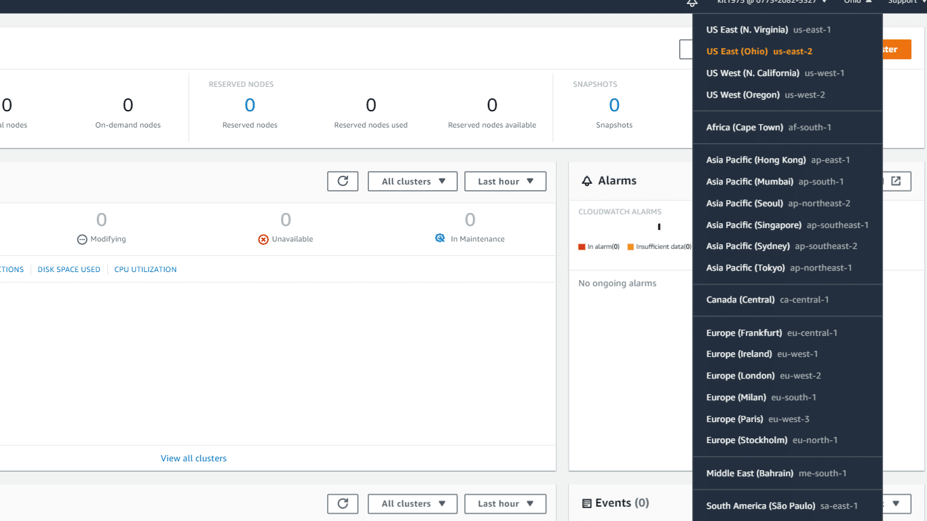This screenshot has width=927, height=521.
Task: Click the View all clusters link
Action: [x=193, y=458]
